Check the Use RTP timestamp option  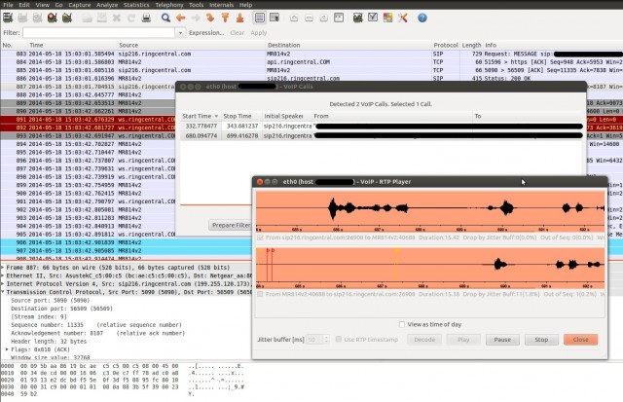pos(339,340)
